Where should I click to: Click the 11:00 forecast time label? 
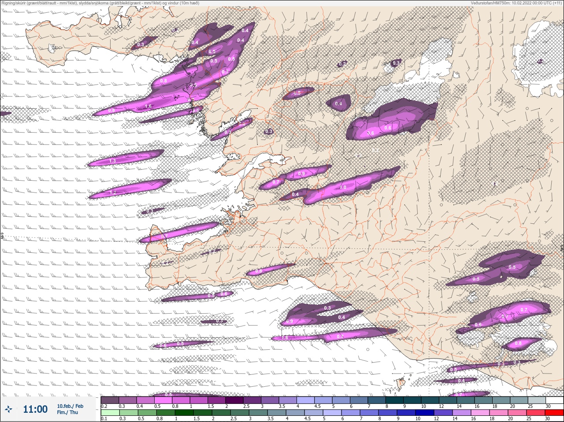35,409
